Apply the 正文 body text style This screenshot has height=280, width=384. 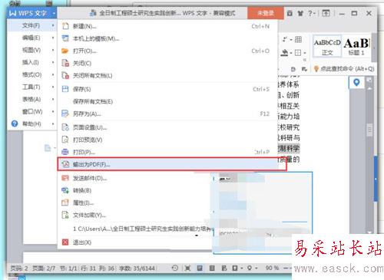[x=327, y=46]
